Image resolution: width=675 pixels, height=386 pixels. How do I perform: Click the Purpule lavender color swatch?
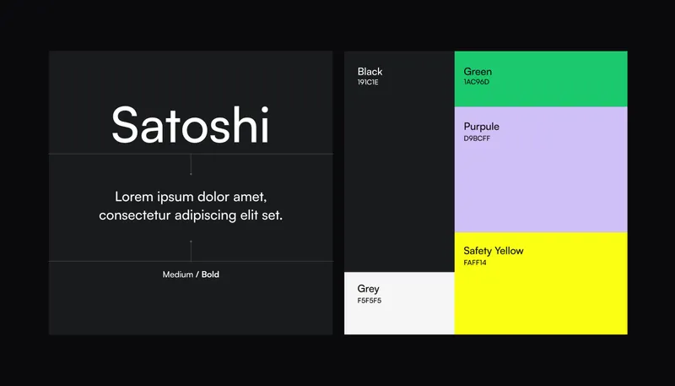coord(541,170)
